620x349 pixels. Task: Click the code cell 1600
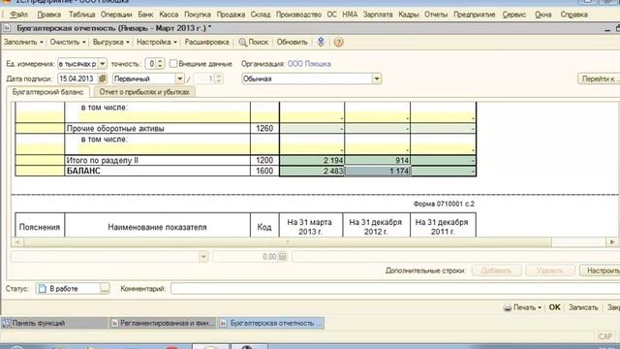tap(264, 171)
